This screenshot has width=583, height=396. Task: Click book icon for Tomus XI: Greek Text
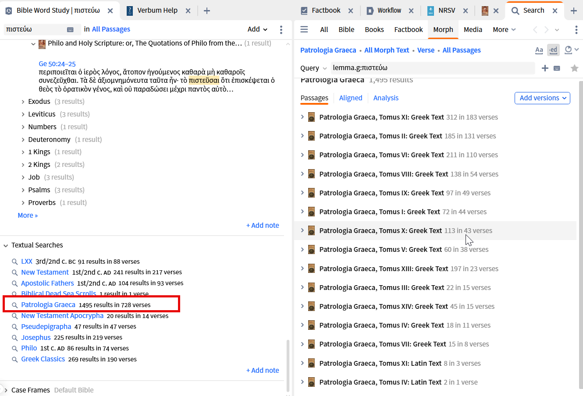[x=312, y=117]
